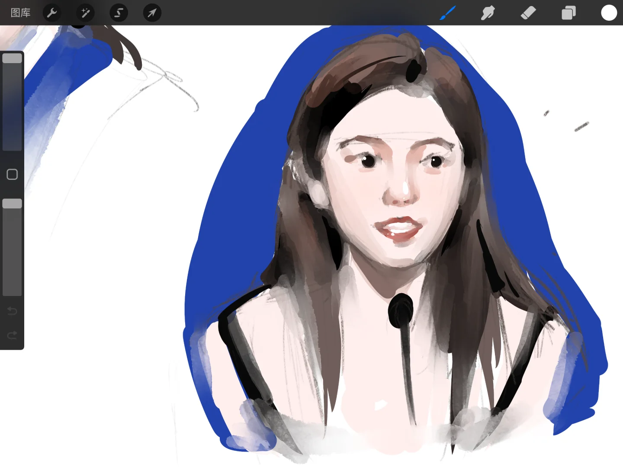Select the Eraser tool
This screenshot has width=623, height=467.
coord(528,13)
